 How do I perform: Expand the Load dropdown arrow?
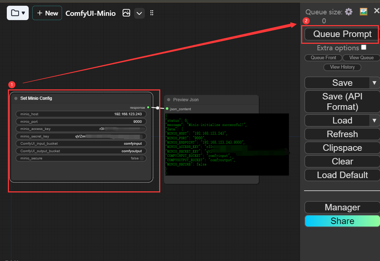374,120
